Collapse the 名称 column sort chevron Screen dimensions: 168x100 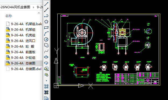tap(39, 13)
